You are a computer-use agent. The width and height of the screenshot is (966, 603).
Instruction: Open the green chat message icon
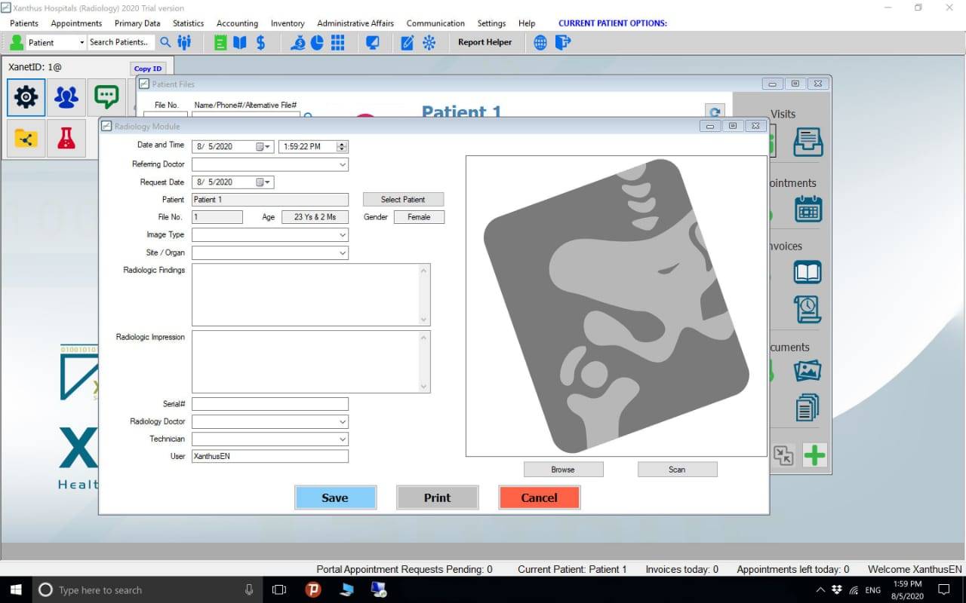(x=106, y=97)
